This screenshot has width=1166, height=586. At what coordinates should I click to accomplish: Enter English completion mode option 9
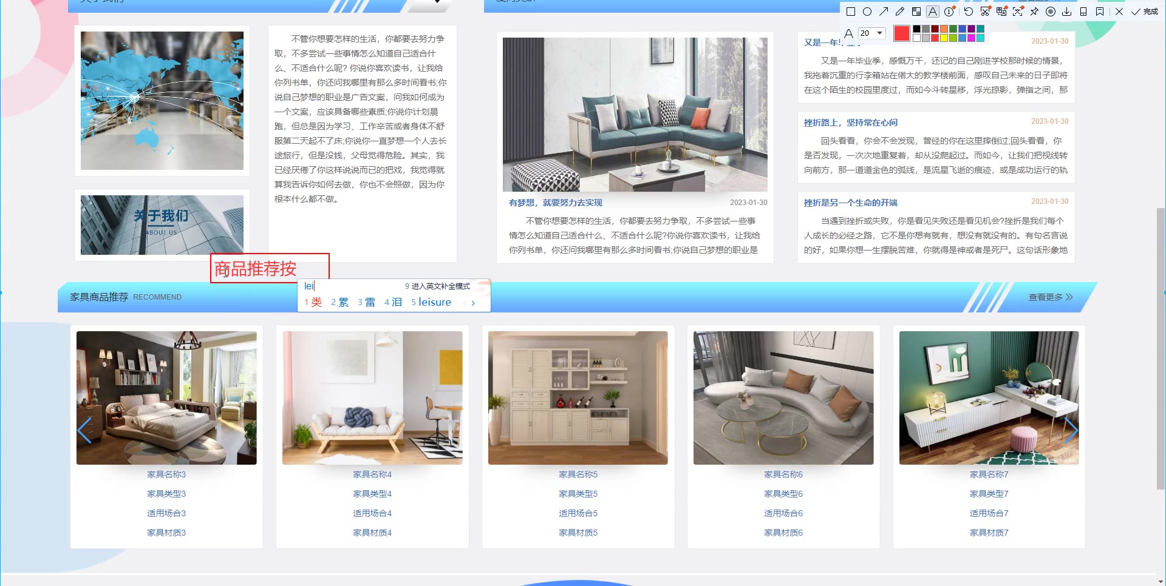(437, 286)
